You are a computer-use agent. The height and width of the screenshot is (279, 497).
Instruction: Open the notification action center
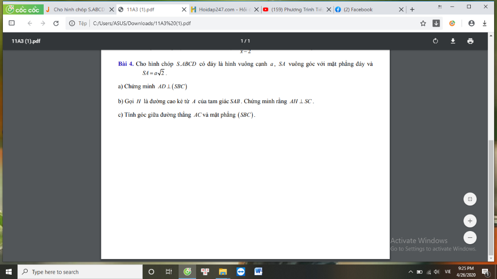tap(485, 272)
